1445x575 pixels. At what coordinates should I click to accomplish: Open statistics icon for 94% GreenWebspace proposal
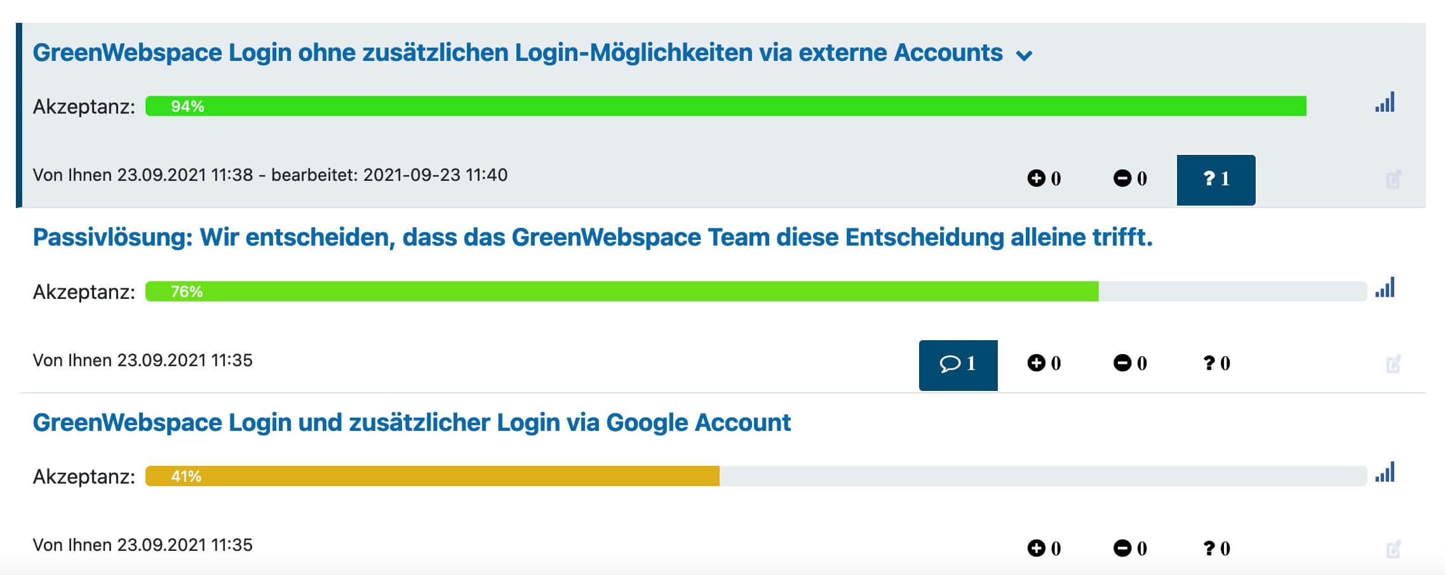tap(1385, 103)
